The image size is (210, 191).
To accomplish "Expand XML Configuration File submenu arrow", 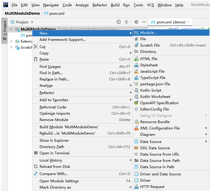I will click(206, 128).
